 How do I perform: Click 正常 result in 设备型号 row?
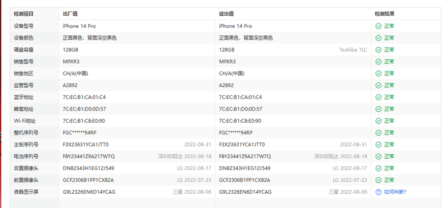389,26
